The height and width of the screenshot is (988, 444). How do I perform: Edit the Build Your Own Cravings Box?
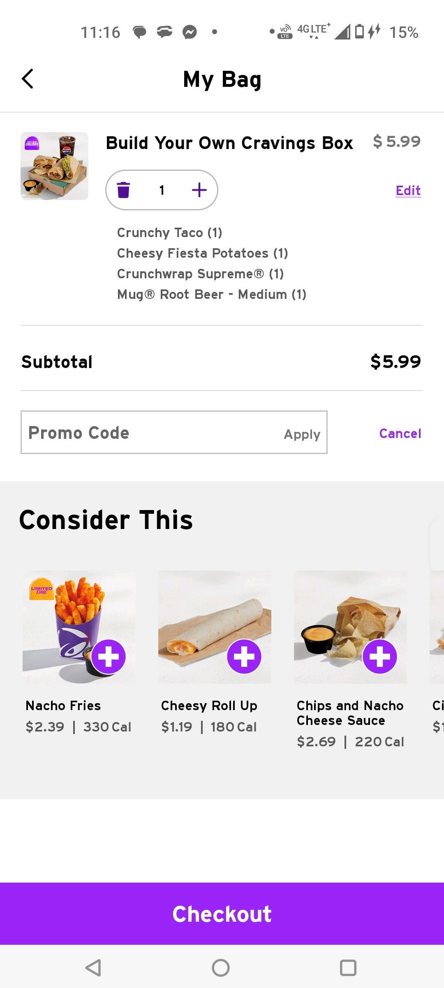click(x=408, y=191)
